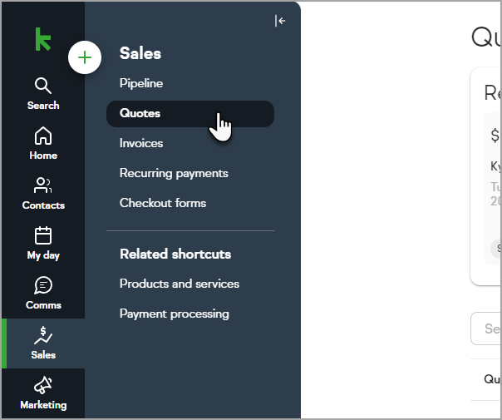Click the green plus add button
This screenshot has height=420, width=502.
point(85,57)
